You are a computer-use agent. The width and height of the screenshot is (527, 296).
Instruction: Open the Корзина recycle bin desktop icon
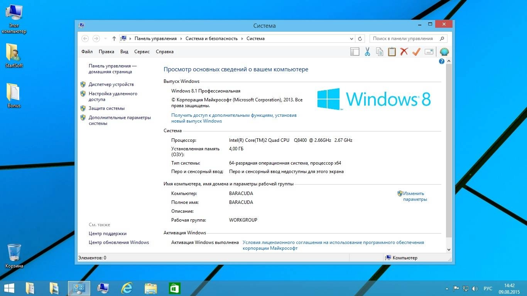14,256
